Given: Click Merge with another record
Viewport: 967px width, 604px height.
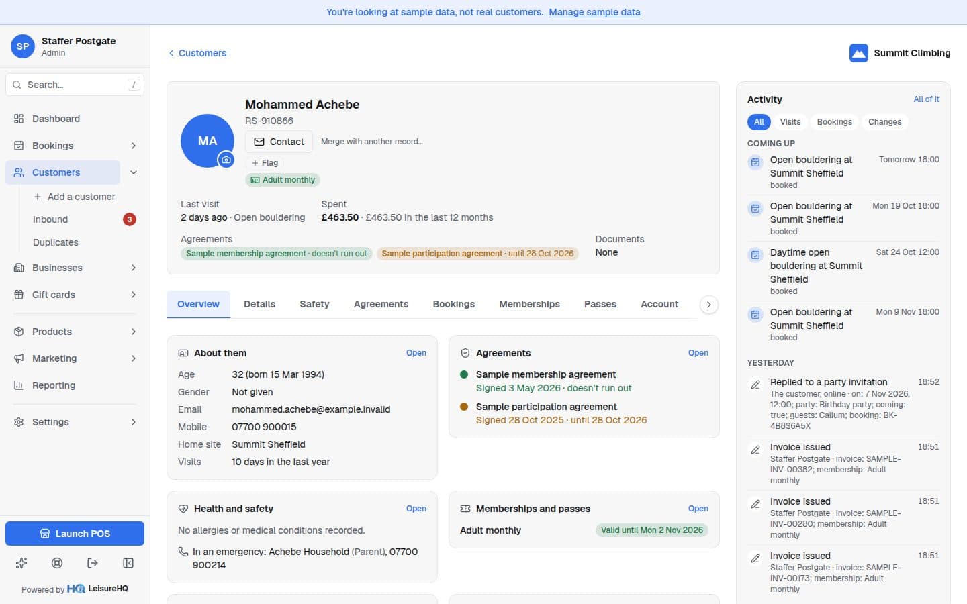Looking at the screenshot, I should [372, 142].
